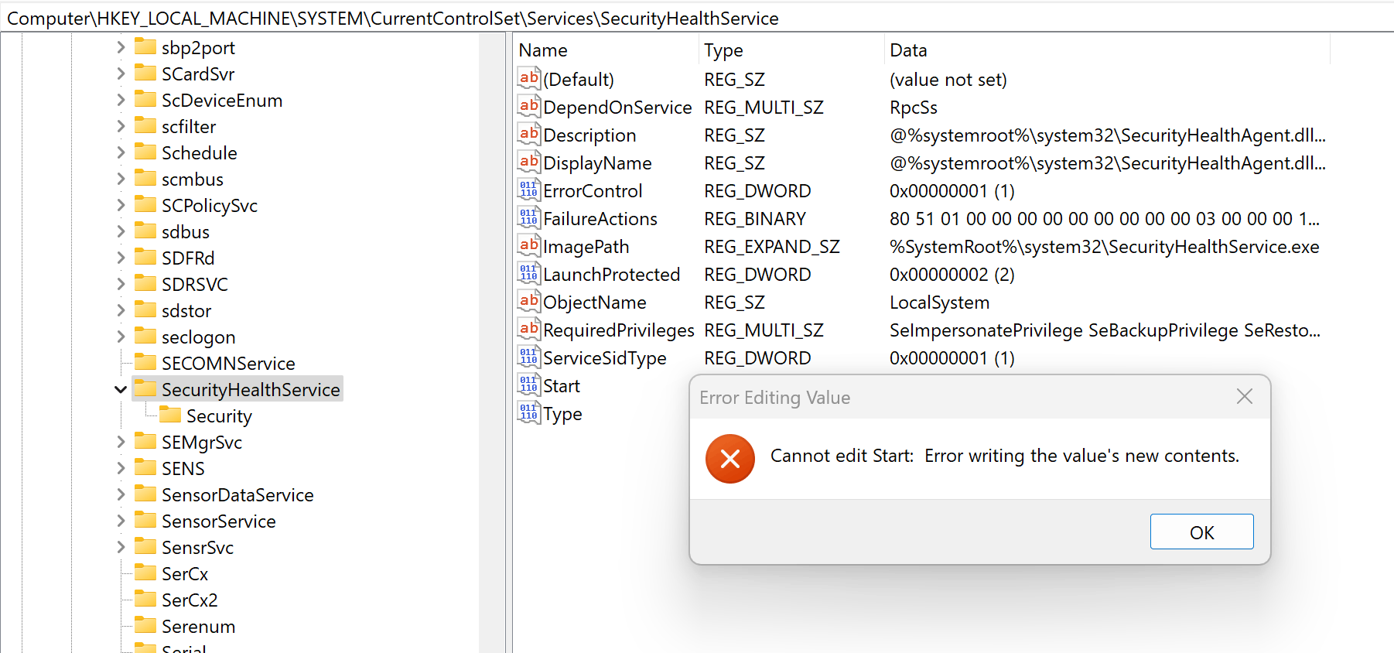Click the ServiceSidType DWORD icon
This screenshot has width=1394, height=653.
pos(529,357)
